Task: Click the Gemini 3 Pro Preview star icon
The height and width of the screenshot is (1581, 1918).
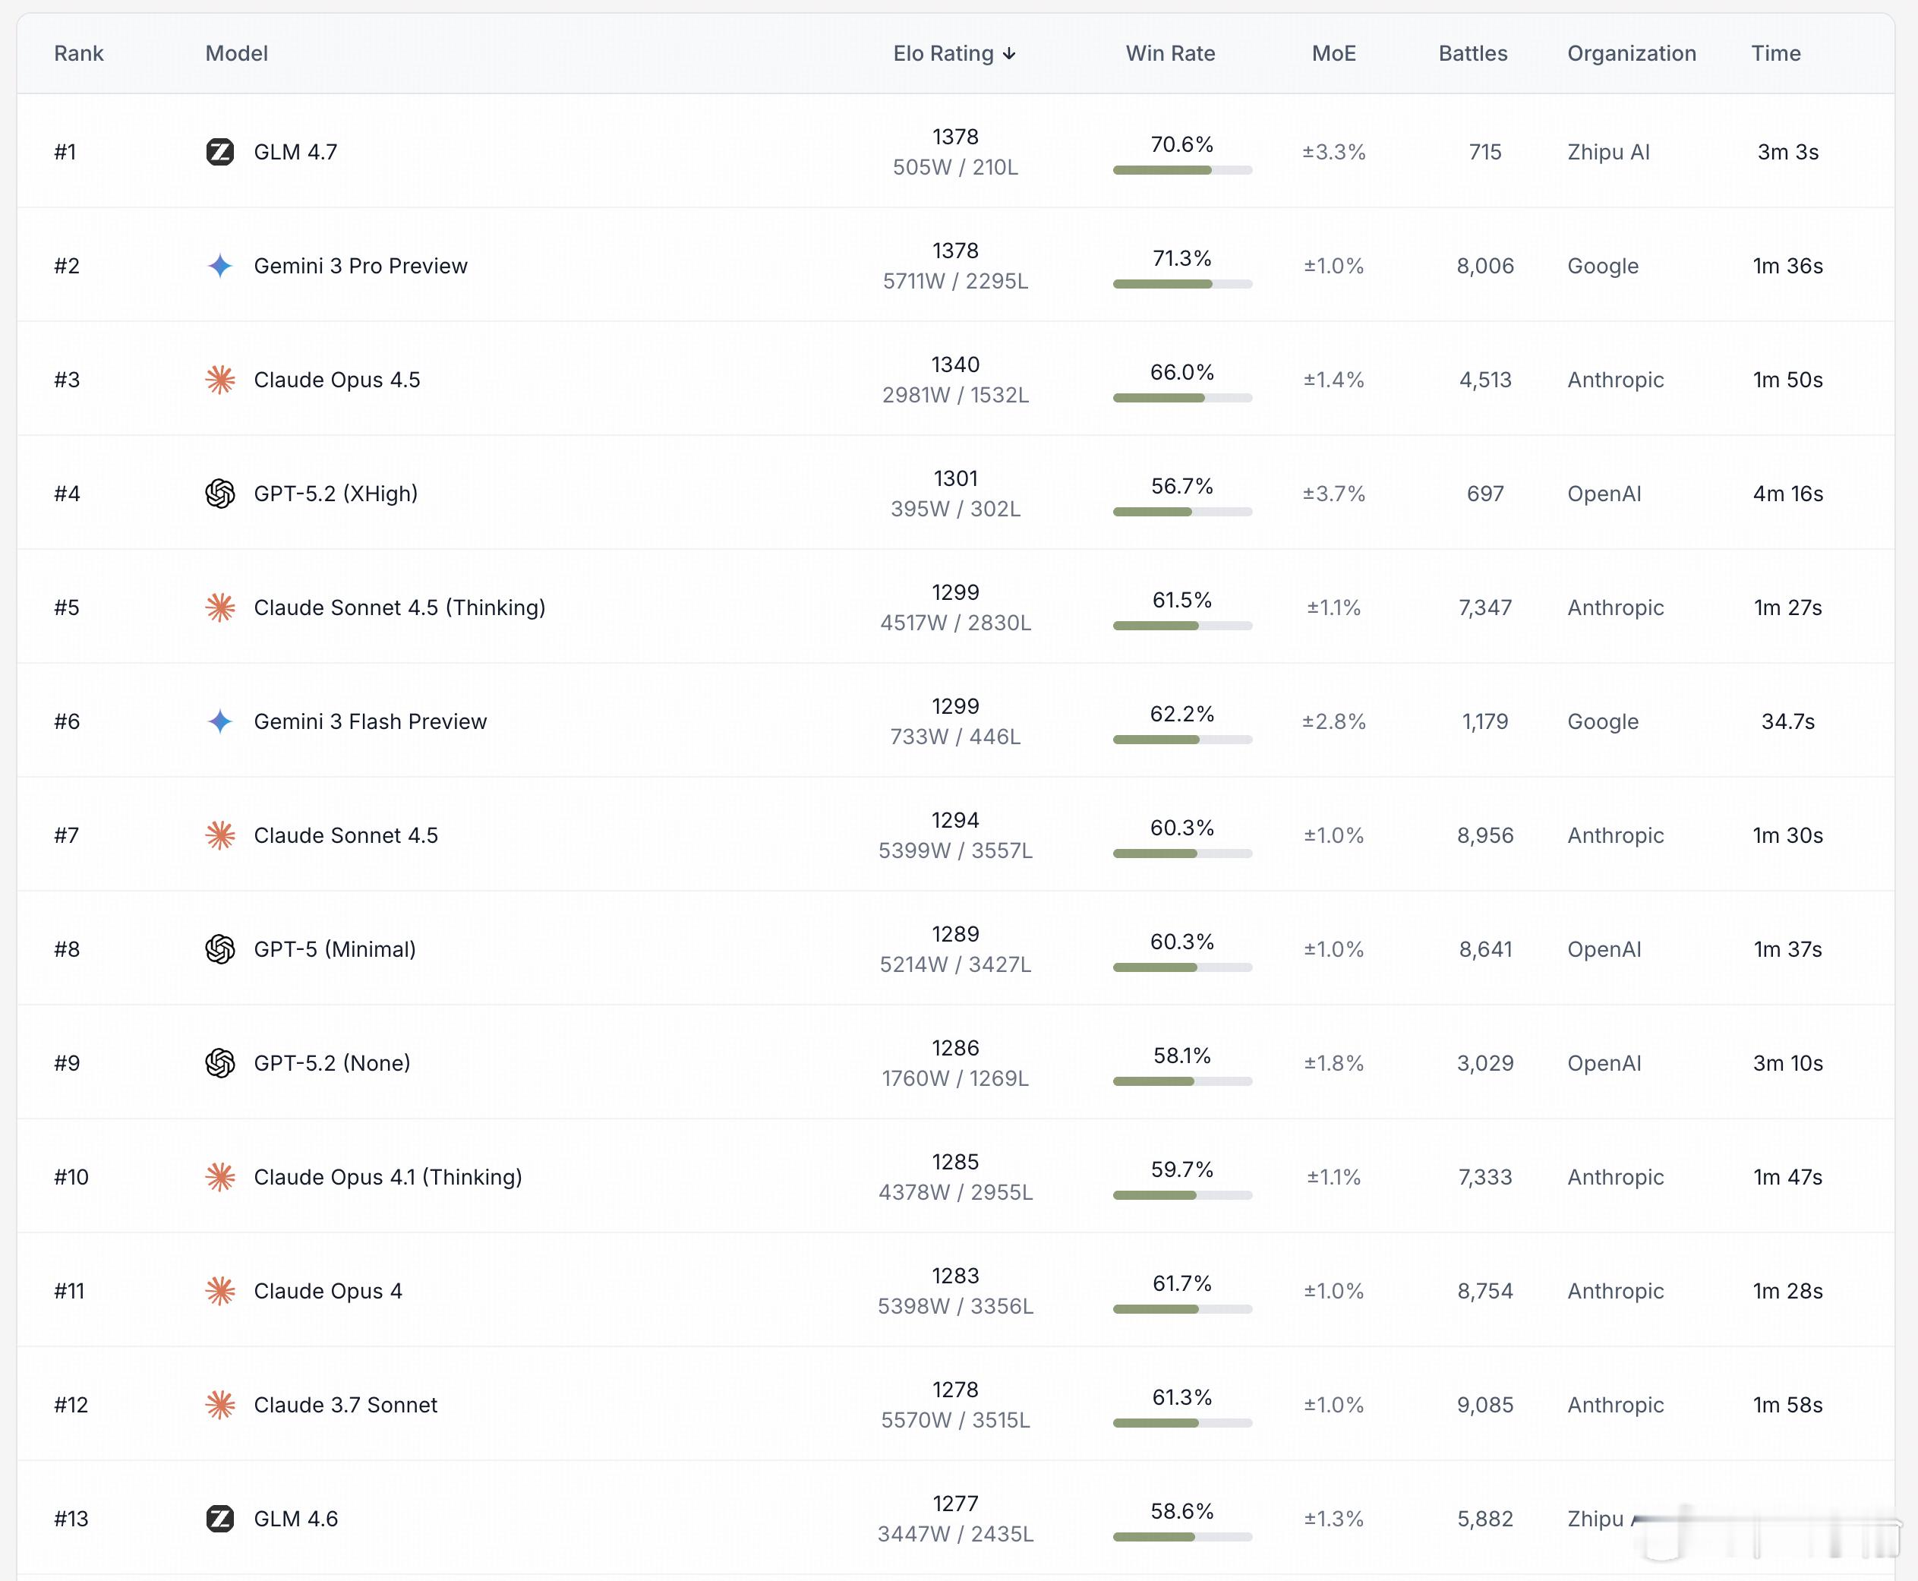Action: [x=219, y=266]
